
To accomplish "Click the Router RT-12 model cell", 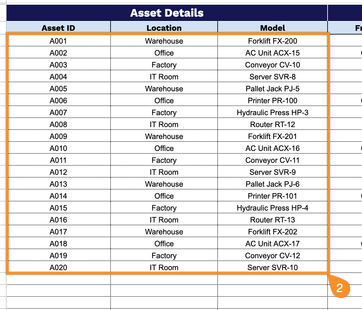I will click(272, 124).
